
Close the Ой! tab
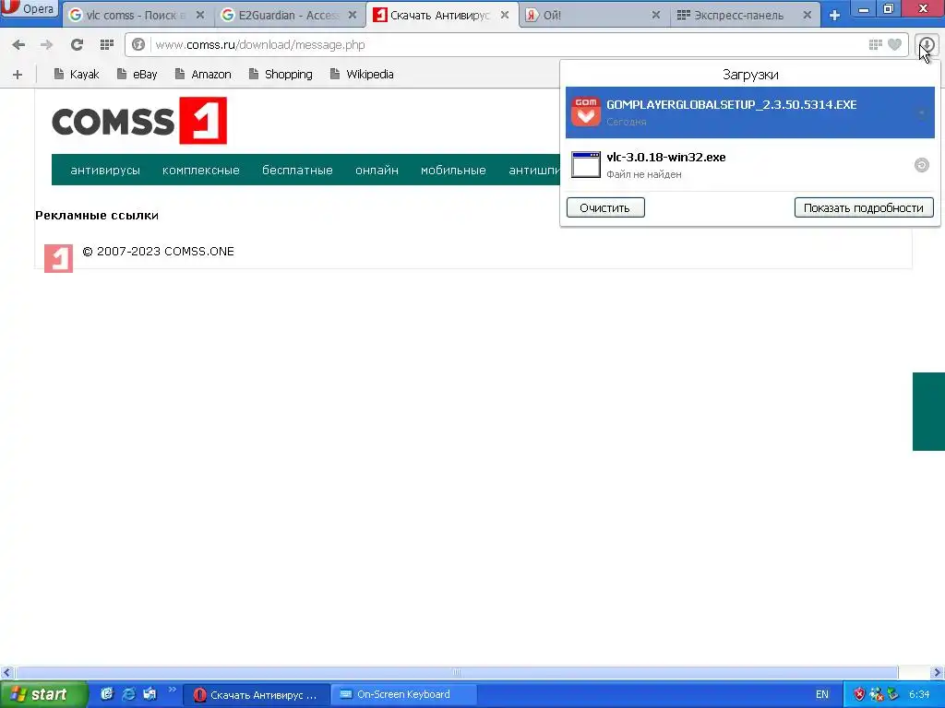[656, 15]
